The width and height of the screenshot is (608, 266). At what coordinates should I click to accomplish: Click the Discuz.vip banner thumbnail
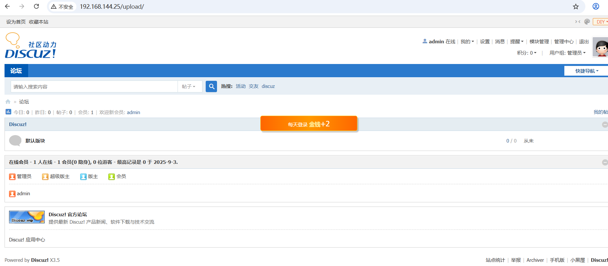click(27, 217)
